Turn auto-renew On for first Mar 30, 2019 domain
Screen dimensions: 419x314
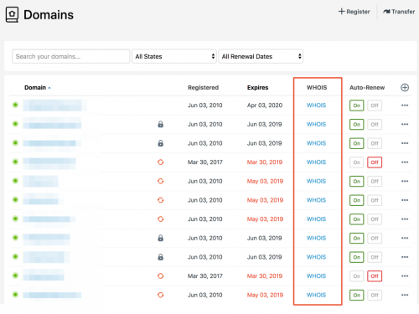click(357, 162)
